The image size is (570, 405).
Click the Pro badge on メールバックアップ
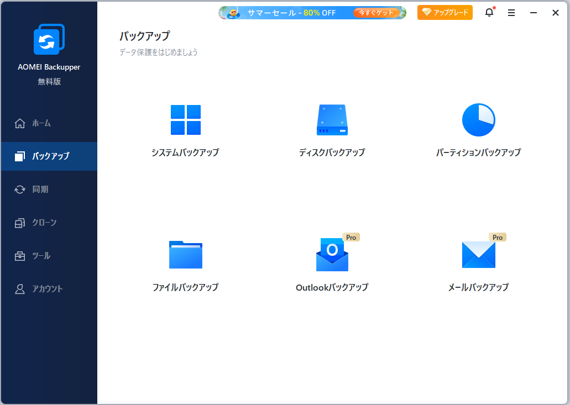497,237
